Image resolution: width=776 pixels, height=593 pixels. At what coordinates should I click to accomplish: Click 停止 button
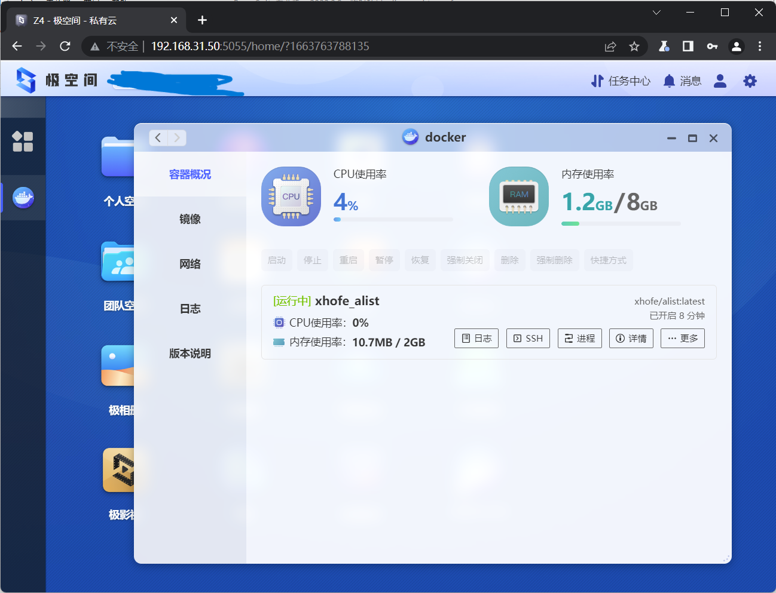[313, 260]
